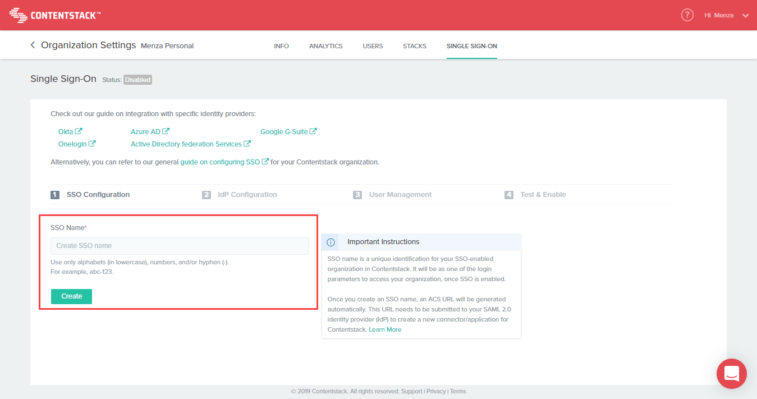Open the chat support bubble

[732, 374]
